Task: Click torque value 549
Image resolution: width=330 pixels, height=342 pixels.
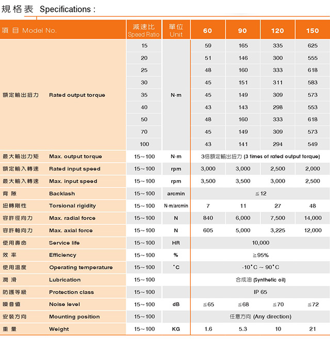Action: 312,144
